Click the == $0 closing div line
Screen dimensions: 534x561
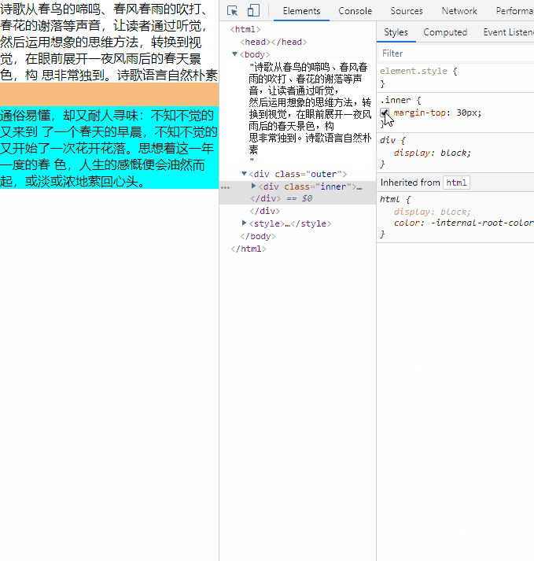(281, 198)
